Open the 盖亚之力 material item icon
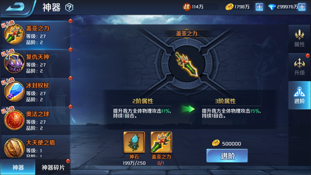 point(161,142)
